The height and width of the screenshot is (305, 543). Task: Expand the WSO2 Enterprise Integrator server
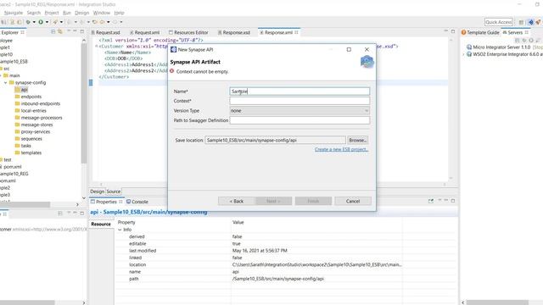(464, 54)
